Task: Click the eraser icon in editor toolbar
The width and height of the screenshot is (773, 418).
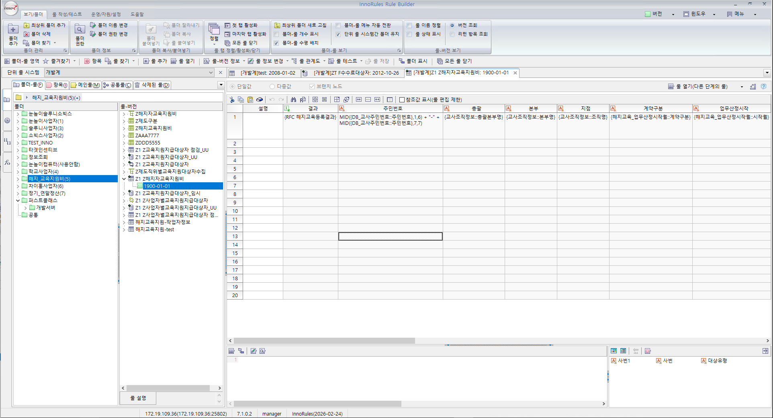Action: pyautogui.click(x=260, y=100)
